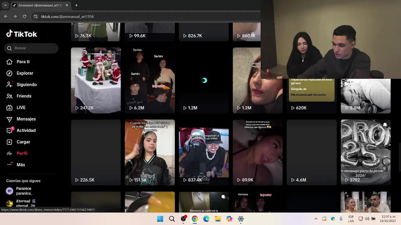Click the Friends people icon
401x225 pixels.
[x=10, y=96]
